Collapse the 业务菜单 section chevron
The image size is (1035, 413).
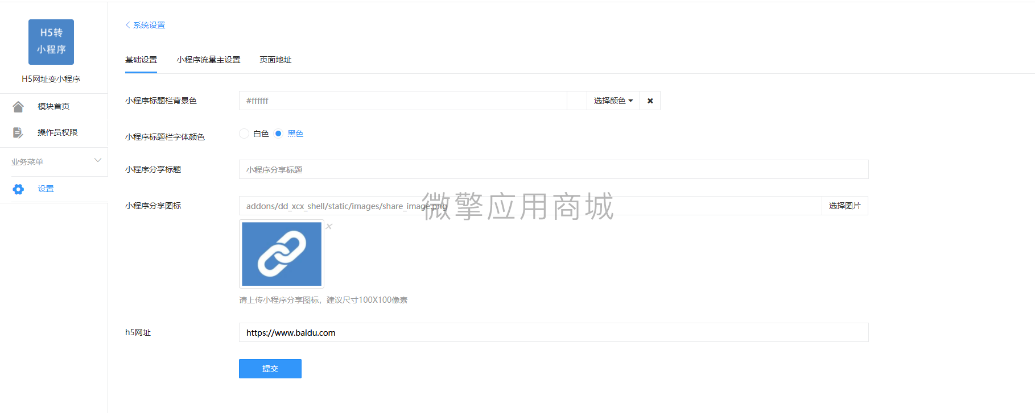tap(98, 161)
